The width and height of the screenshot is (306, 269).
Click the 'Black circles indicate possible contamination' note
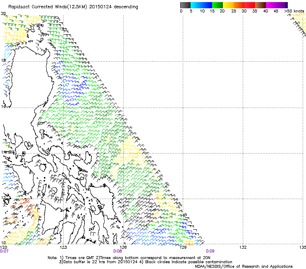[189, 262]
